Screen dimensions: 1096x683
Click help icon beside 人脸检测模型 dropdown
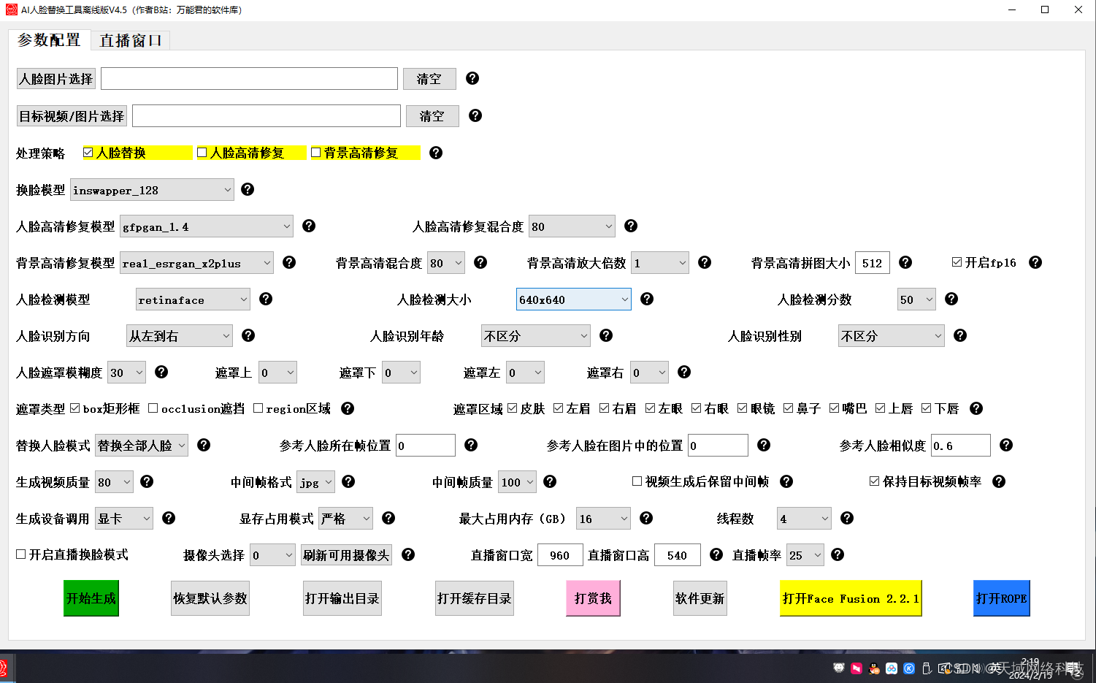pyautogui.click(x=266, y=299)
